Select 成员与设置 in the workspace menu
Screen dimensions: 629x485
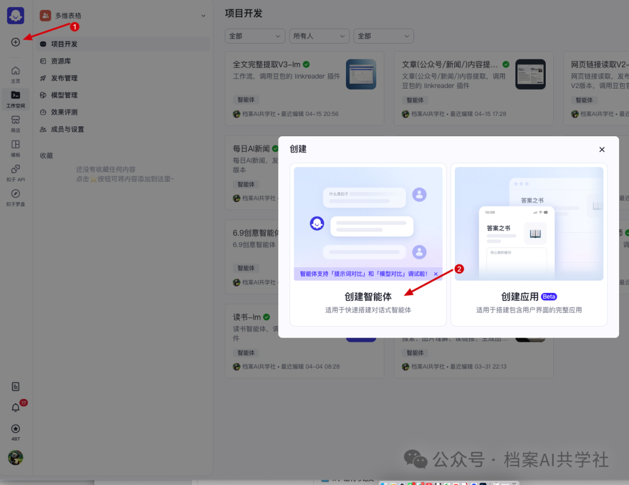coord(123,129)
